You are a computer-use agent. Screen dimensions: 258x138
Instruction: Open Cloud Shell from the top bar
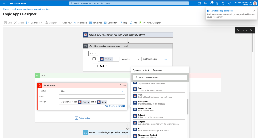199,3
